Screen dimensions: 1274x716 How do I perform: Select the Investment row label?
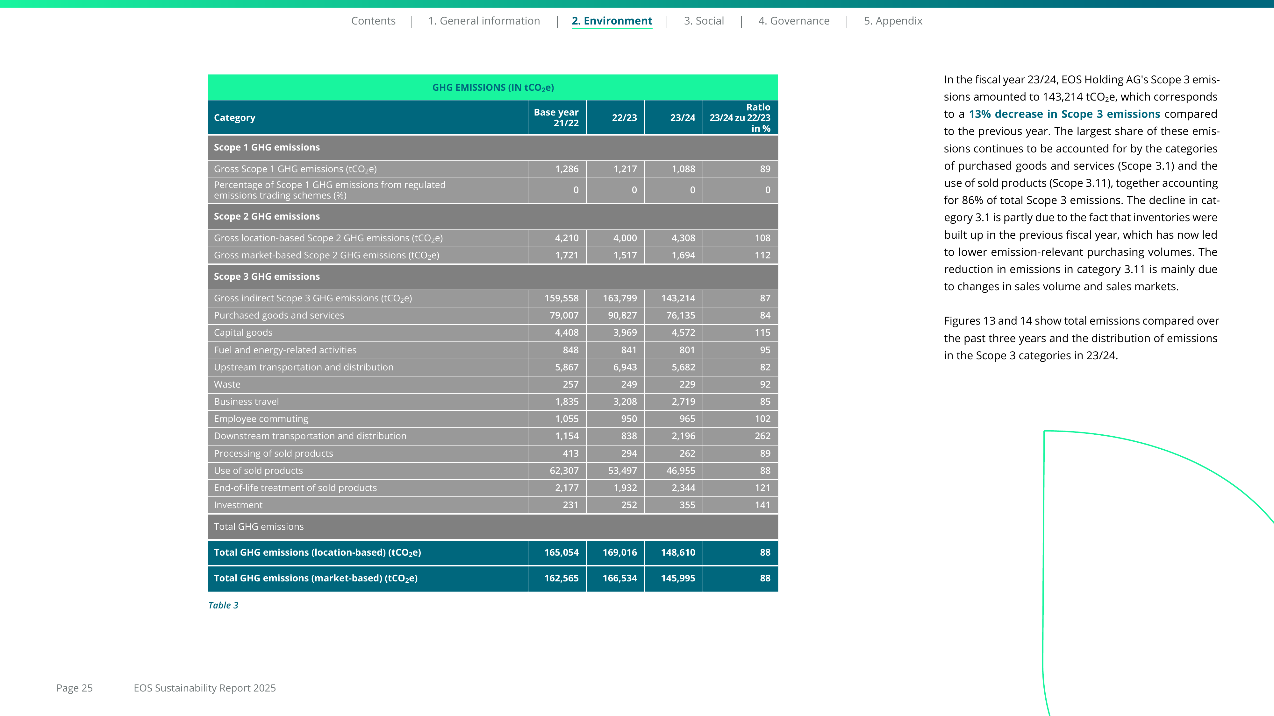coord(238,505)
